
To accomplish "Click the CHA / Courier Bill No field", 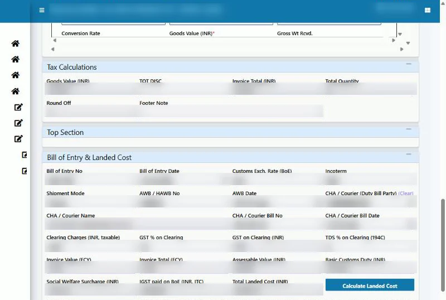I will pos(277,224).
